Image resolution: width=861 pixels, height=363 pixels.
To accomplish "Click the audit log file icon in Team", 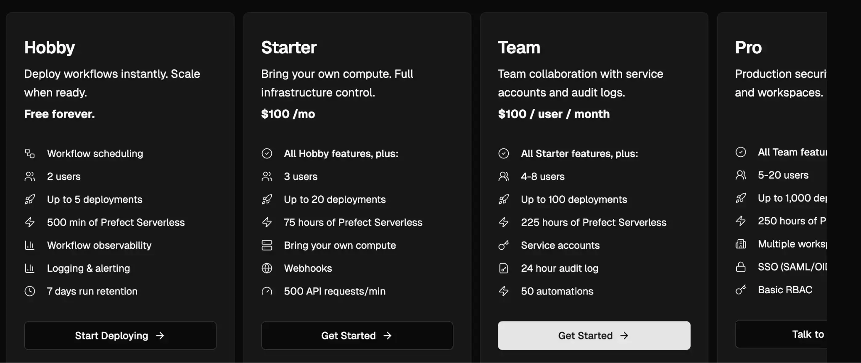I will (x=504, y=268).
